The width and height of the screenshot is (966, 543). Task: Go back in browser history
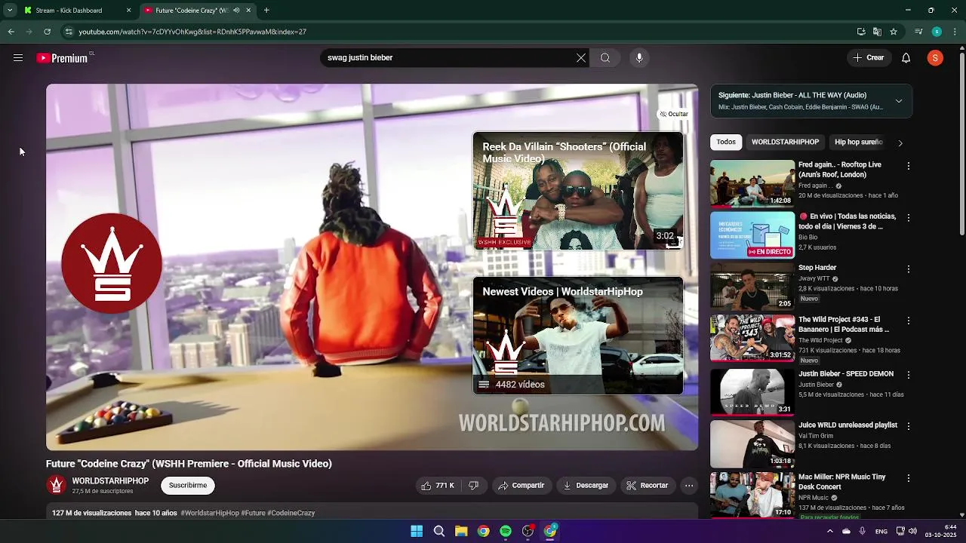click(x=11, y=32)
